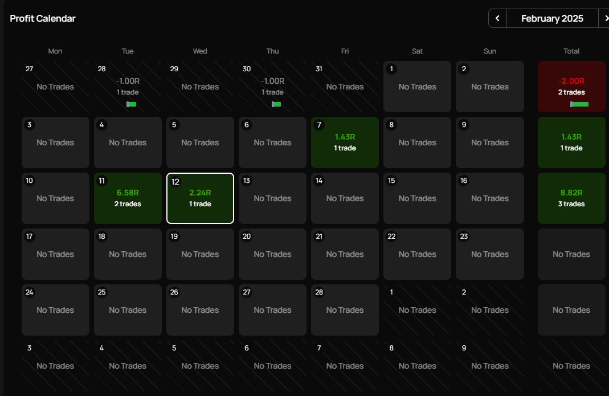The image size is (609, 396).
Task: Click the date number 12 badge
Action: coord(175,182)
